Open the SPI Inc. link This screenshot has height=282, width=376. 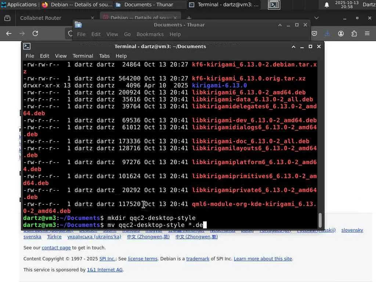[107, 259]
